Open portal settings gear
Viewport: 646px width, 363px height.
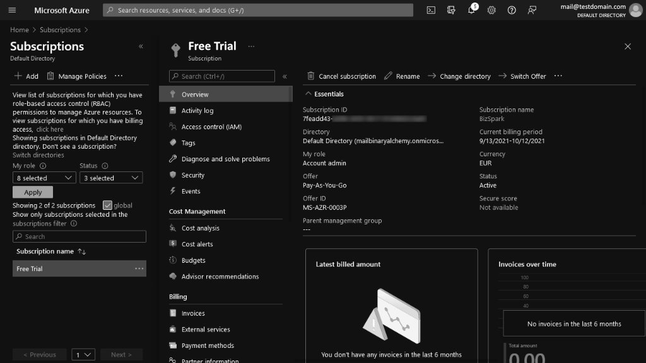pos(491,10)
